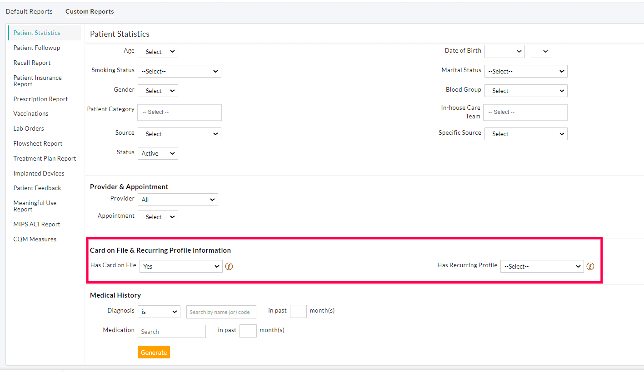
Task: Open the Has Recurring Profile dropdown
Action: [542, 266]
